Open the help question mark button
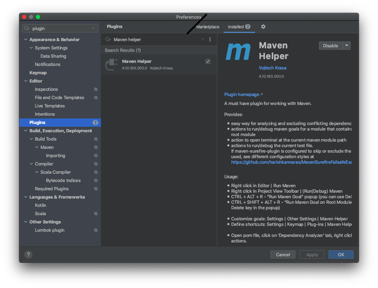 point(28,255)
